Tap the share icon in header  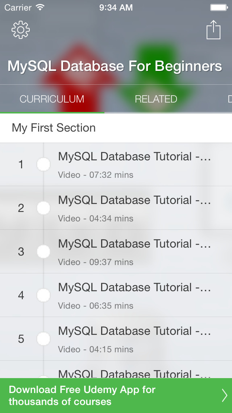tap(213, 29)
